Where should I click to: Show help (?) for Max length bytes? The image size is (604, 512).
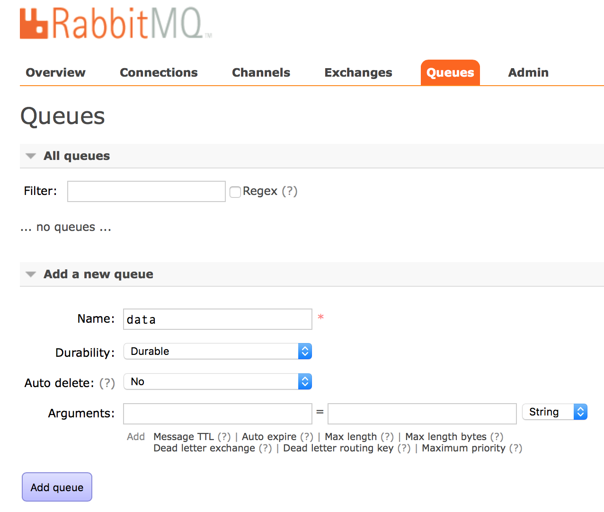coord(497,436)
